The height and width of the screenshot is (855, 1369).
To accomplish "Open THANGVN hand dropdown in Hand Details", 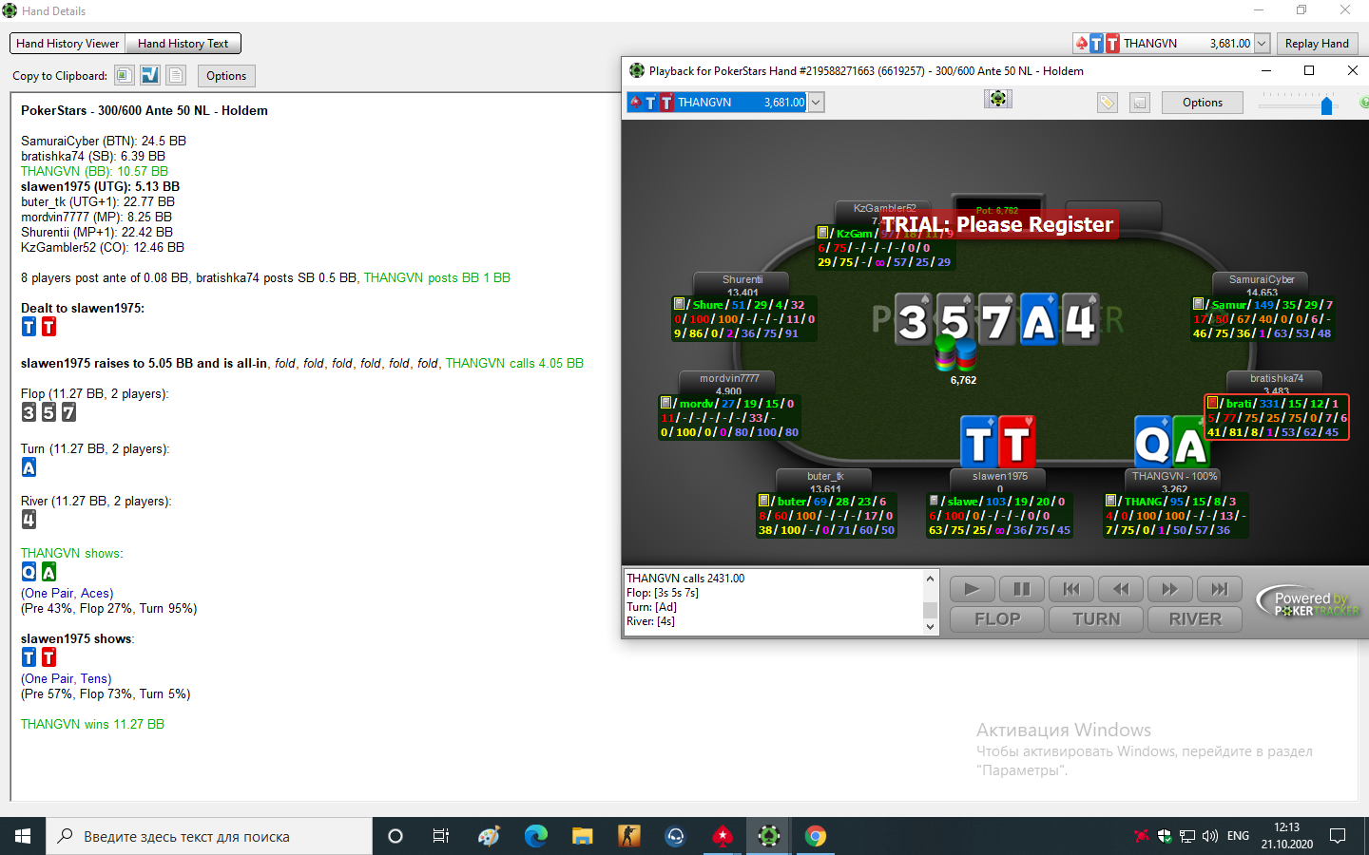I will 1262,44.
